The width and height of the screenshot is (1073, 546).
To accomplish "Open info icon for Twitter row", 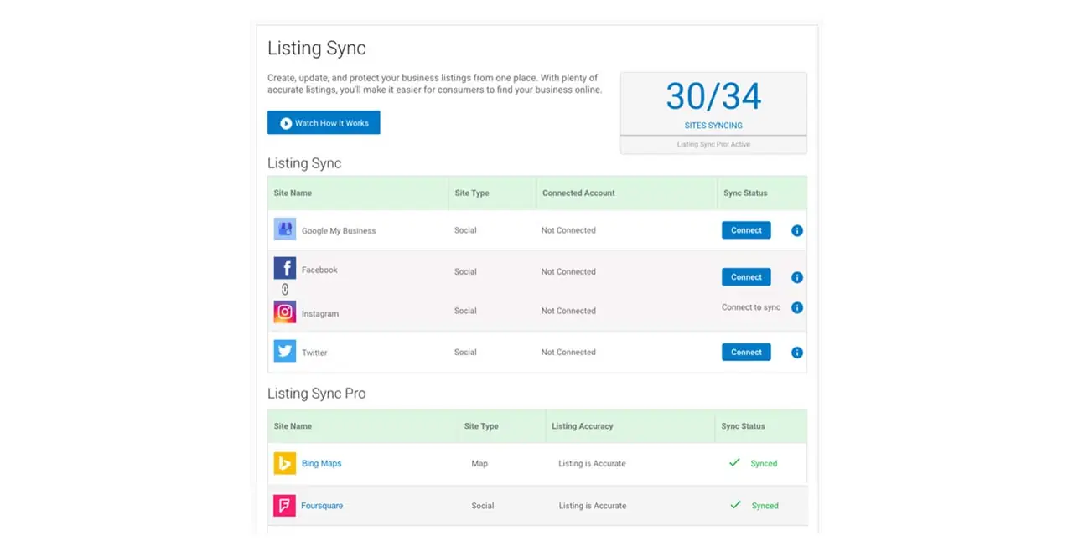I will (x=797, y=353).
